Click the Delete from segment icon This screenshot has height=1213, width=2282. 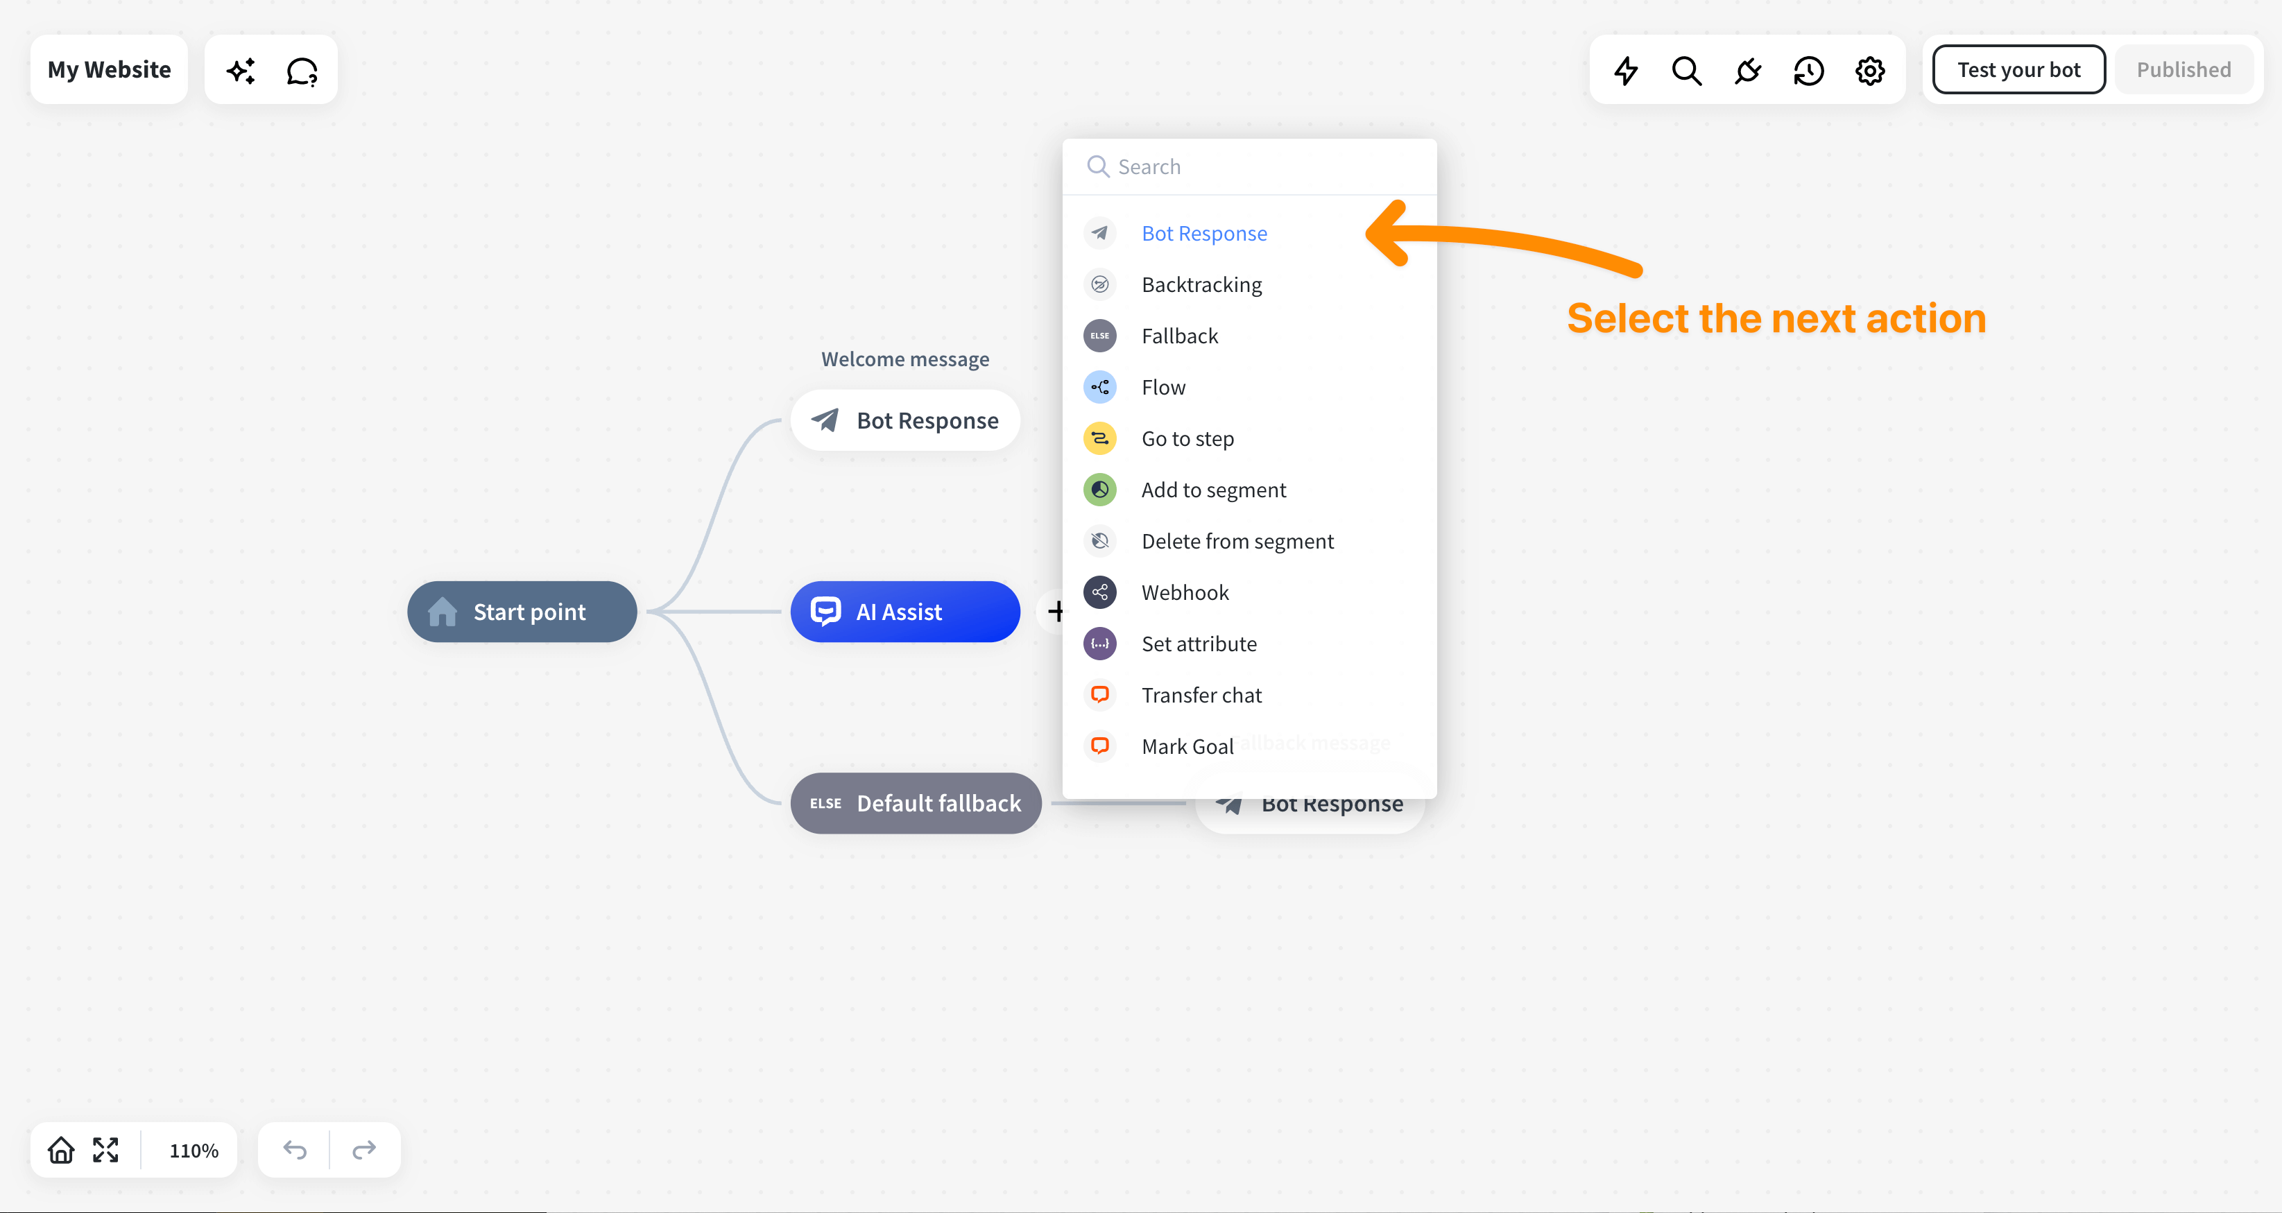click(1099, 542)
